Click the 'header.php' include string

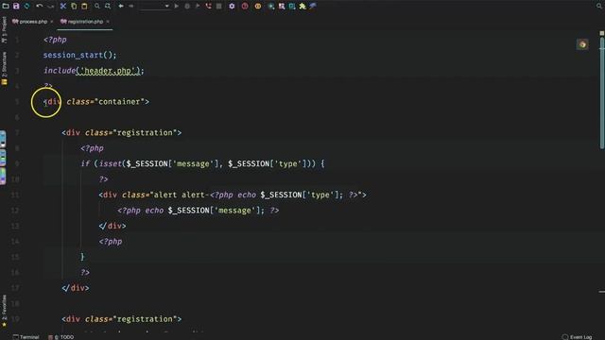(x=109, y=71)
